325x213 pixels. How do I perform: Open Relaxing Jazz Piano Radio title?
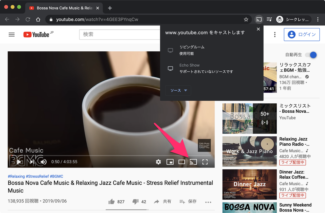click(294, 142)
